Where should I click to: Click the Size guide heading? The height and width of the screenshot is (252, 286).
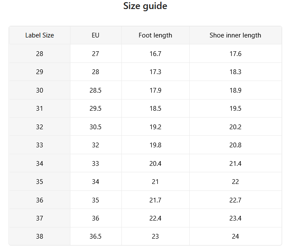pyautogui.click(x=145, y=6)
